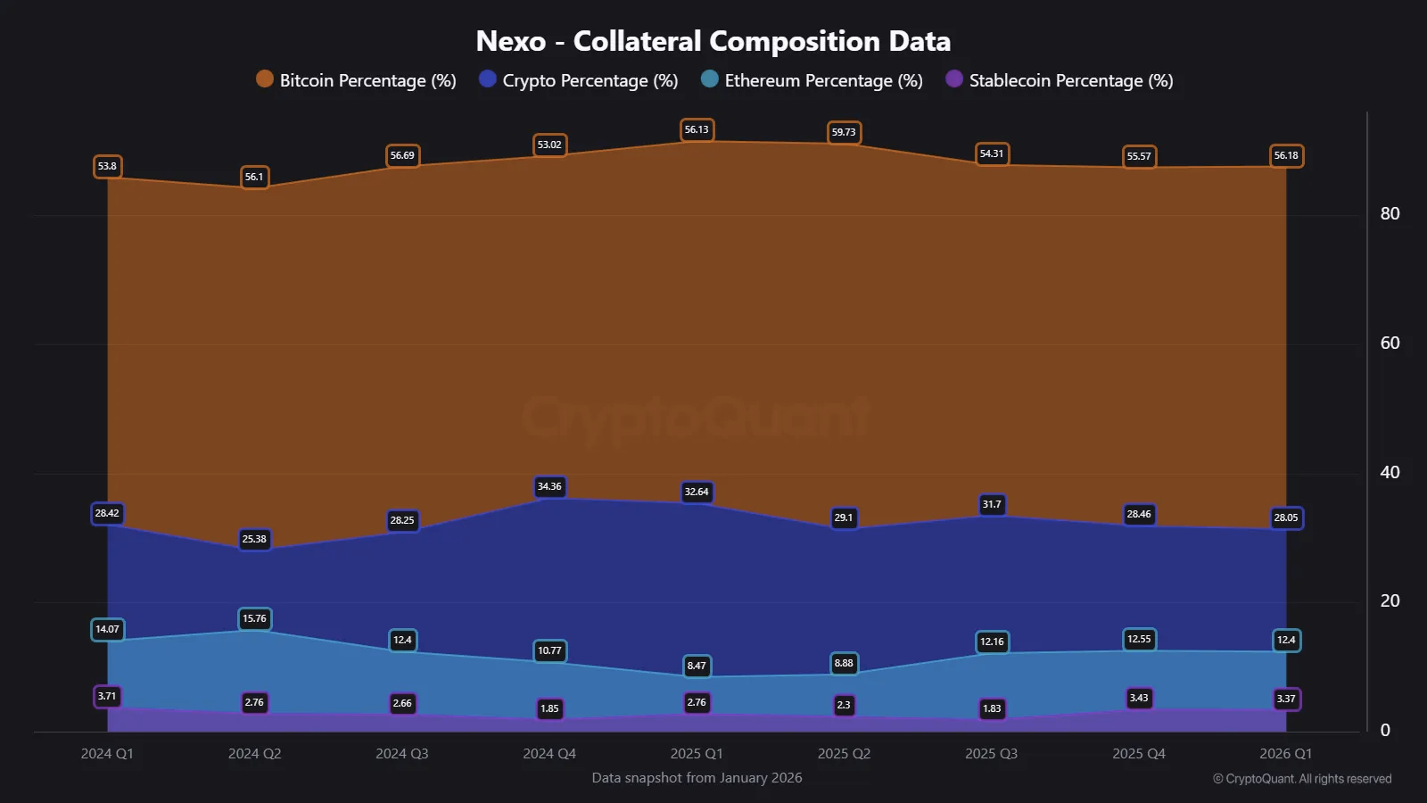Select the 34.36 Crypto data label
Screen dimensions: 1427x803
tap(549, 486)
